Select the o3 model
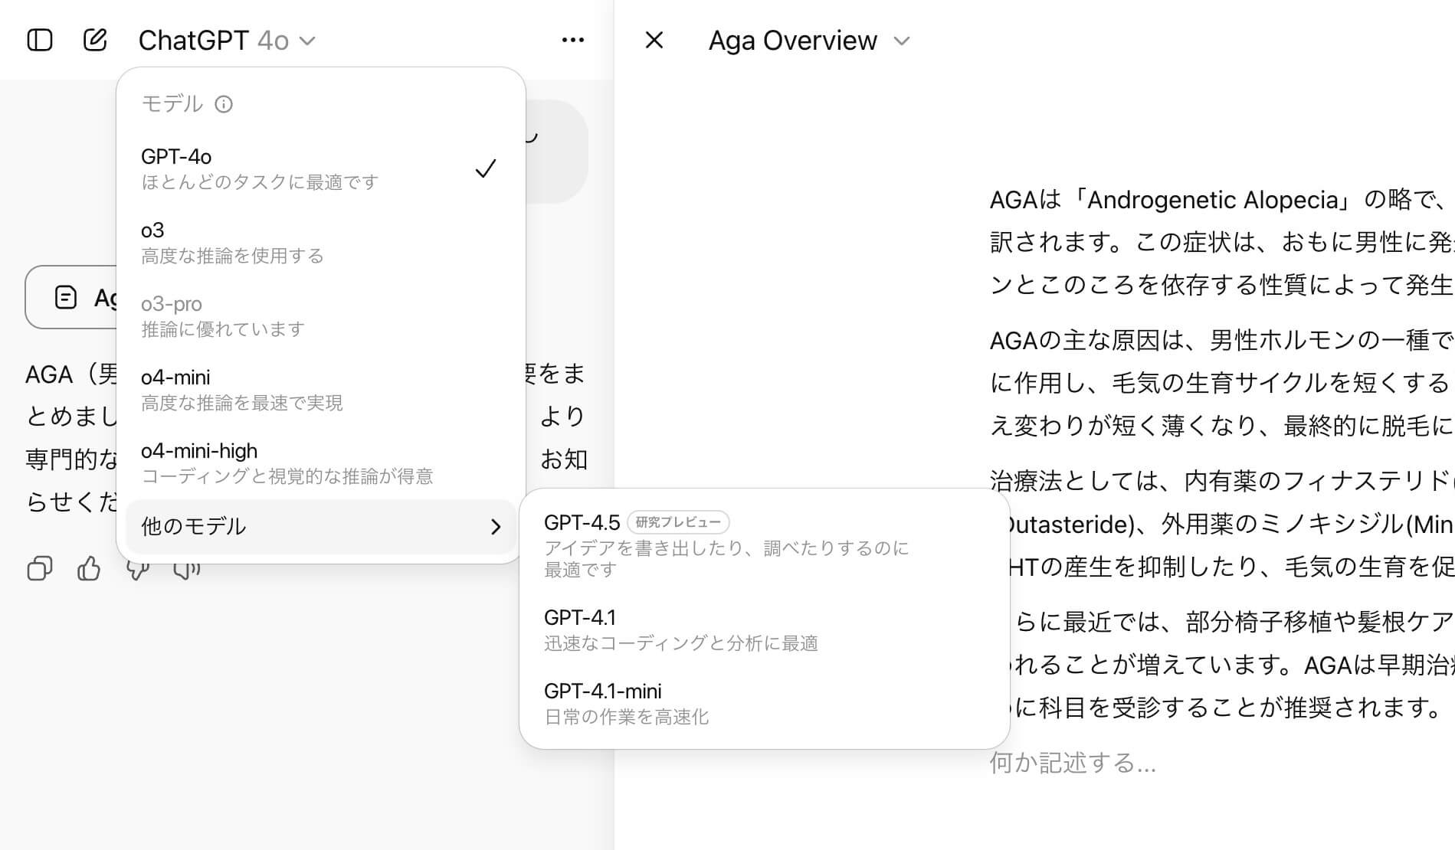1455x850 pixels. click(x=320, y=242)
